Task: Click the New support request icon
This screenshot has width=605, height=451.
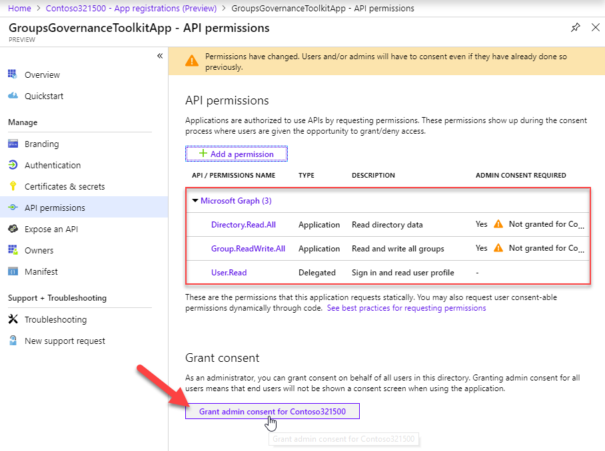Action: [x=13, y=341]
